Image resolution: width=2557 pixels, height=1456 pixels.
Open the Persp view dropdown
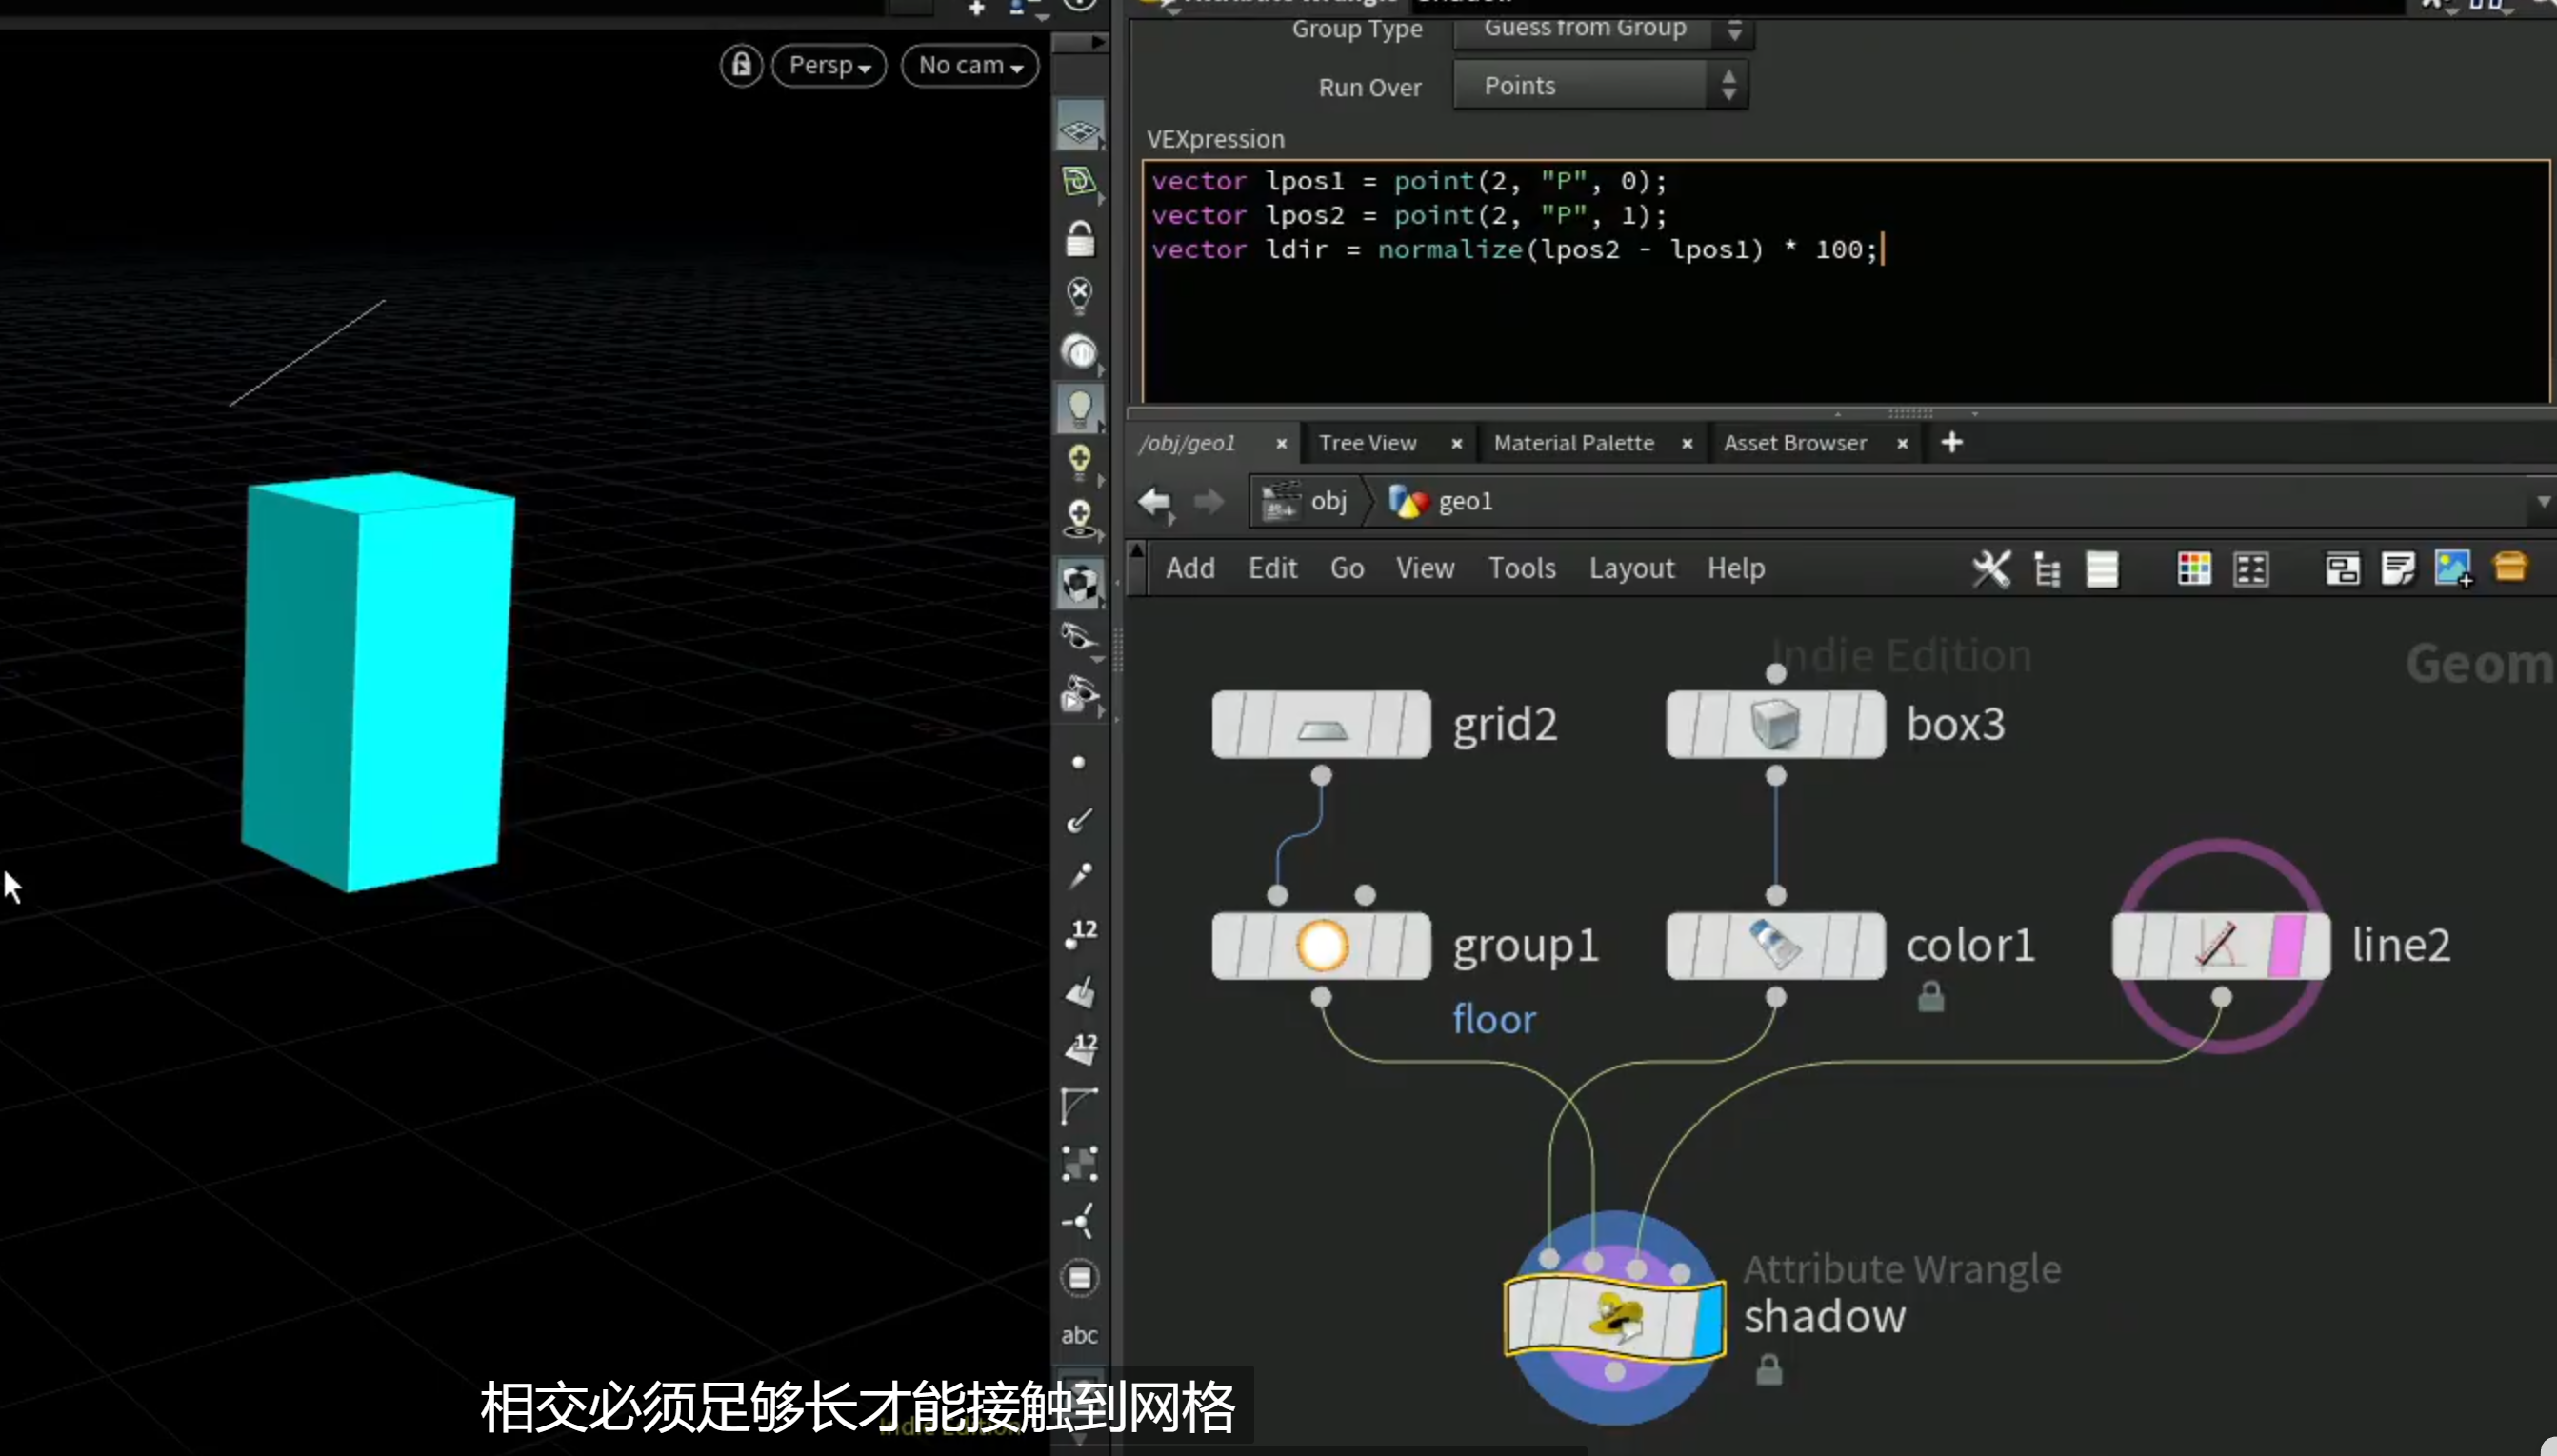(829, 66)
